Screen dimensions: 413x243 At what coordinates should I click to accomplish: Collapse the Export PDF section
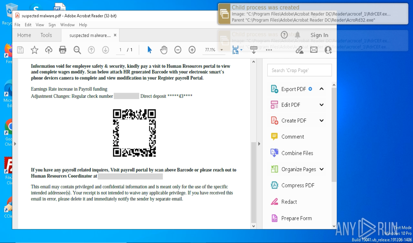322,89
